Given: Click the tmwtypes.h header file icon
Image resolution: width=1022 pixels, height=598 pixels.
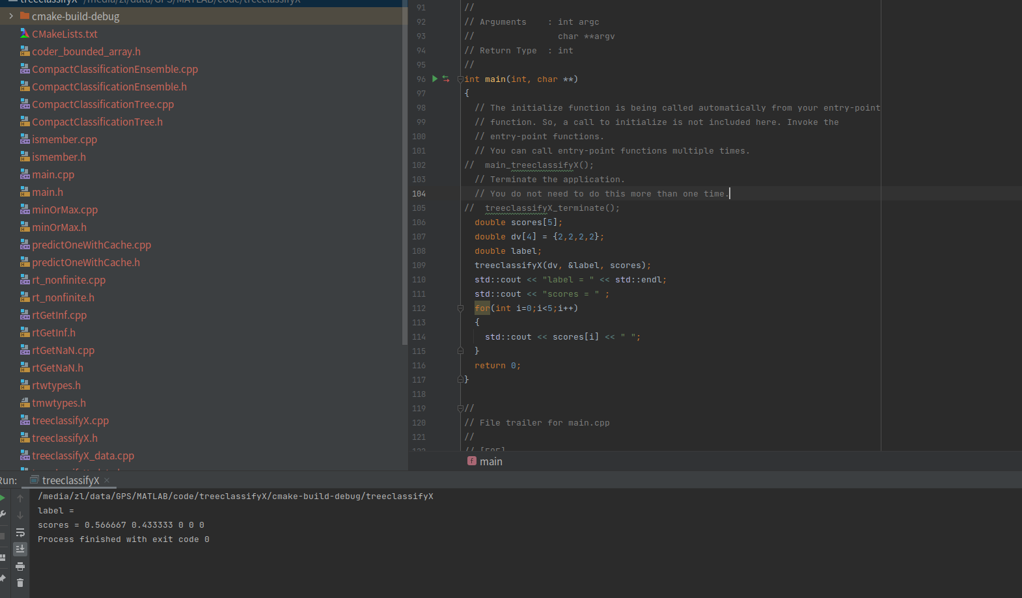Looking at the screenshot, I should click(25, 403).
